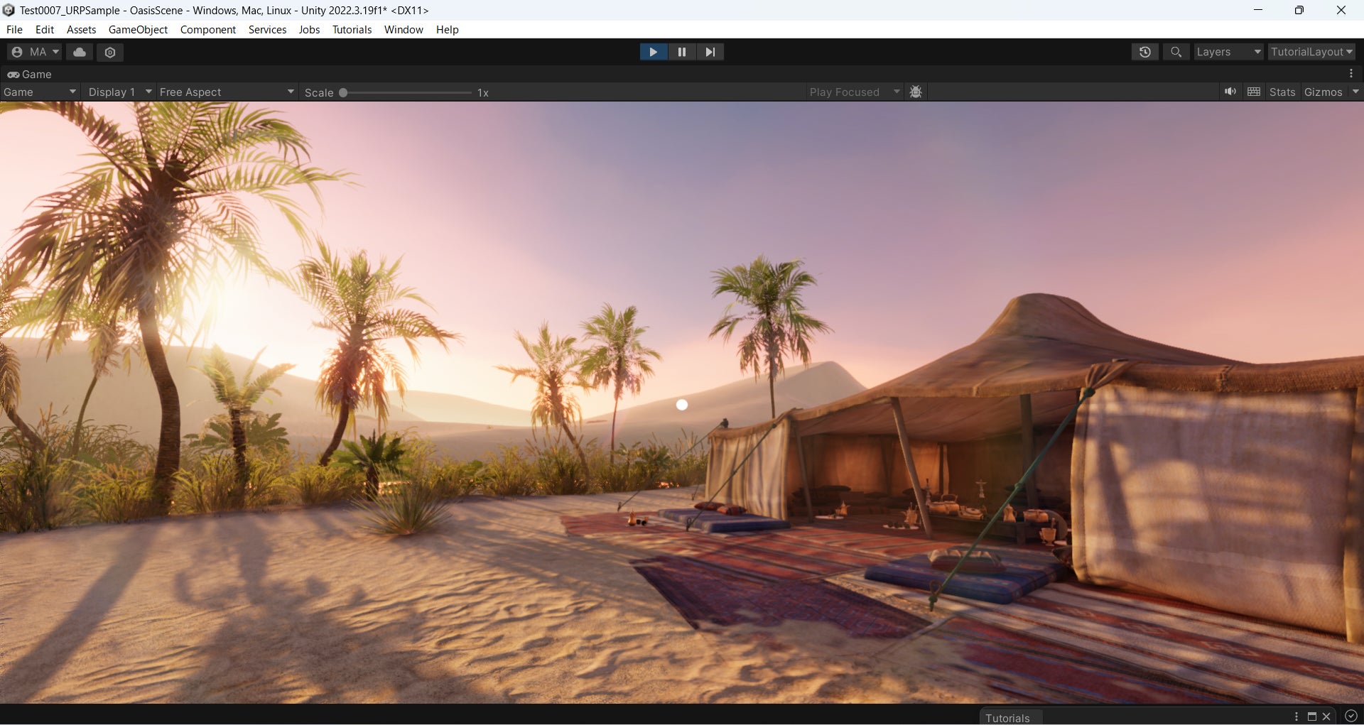Image resolution: width=1364 pixels, height=725 pixels.
Task: Select the Tutorials tab at the bottom
Action: tap(1007, 717)
